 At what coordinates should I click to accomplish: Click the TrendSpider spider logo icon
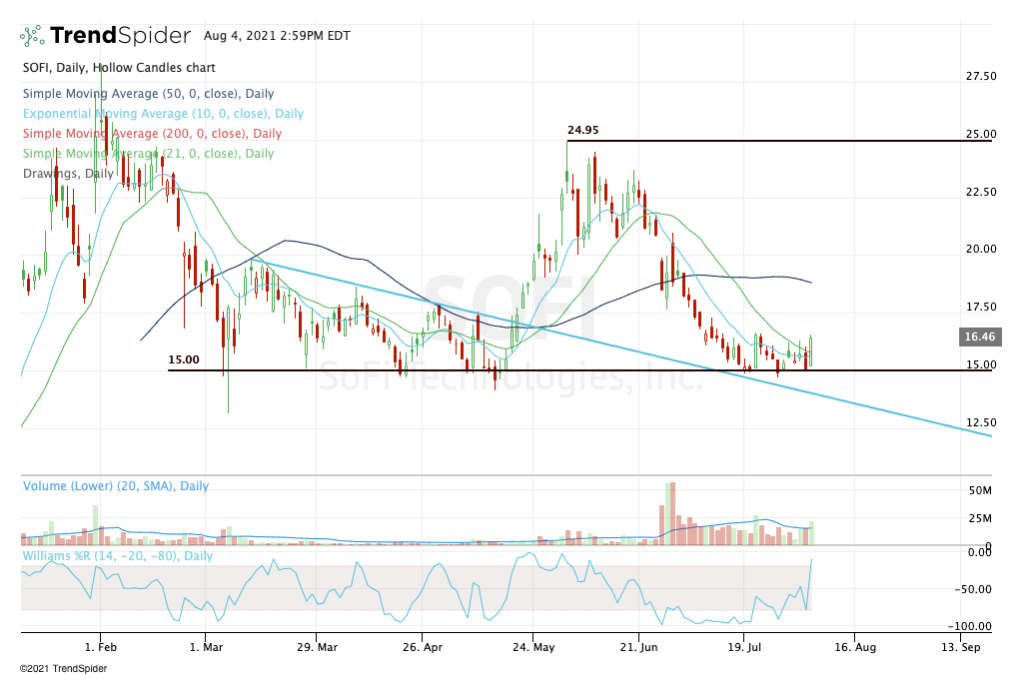[x=32, y=36]
